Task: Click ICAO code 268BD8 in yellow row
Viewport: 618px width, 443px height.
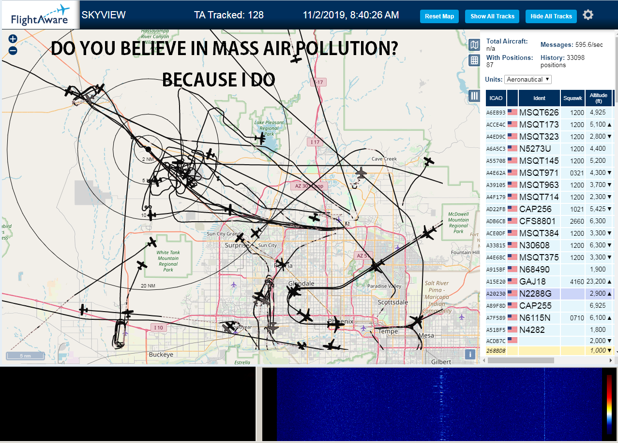Action: pos(496,351)
